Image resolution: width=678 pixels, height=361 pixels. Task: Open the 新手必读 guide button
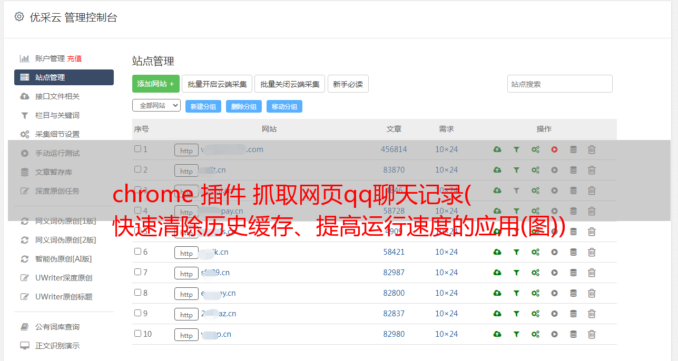348,84
